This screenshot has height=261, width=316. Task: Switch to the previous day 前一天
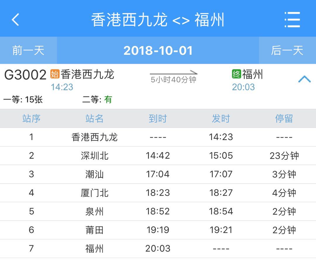pos(28,50)
